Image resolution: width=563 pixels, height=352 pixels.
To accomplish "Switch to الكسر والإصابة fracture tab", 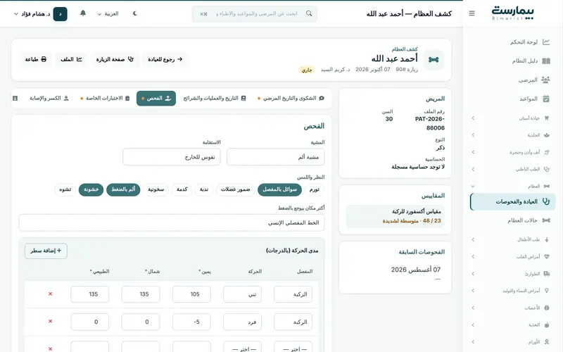I will pos(49,98).
